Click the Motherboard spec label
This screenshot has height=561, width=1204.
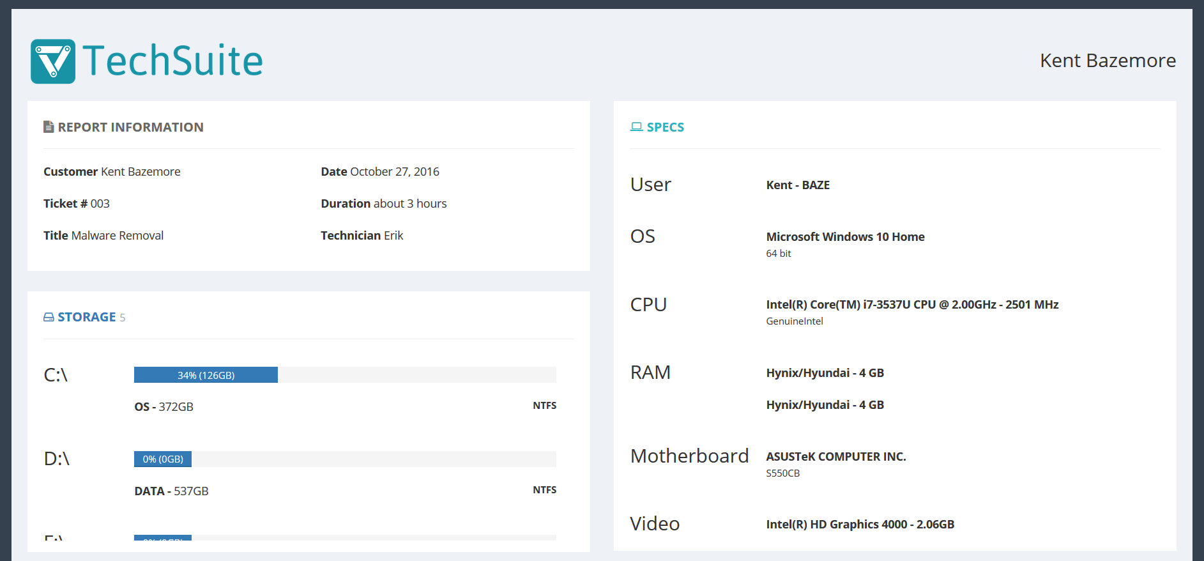tap(689, 456)
